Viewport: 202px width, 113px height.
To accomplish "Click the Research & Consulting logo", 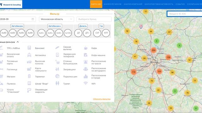I will (x=11, y=4).
